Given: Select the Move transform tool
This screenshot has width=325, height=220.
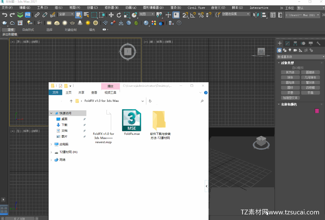Looking at the screenshot, I should coord(111,15).
